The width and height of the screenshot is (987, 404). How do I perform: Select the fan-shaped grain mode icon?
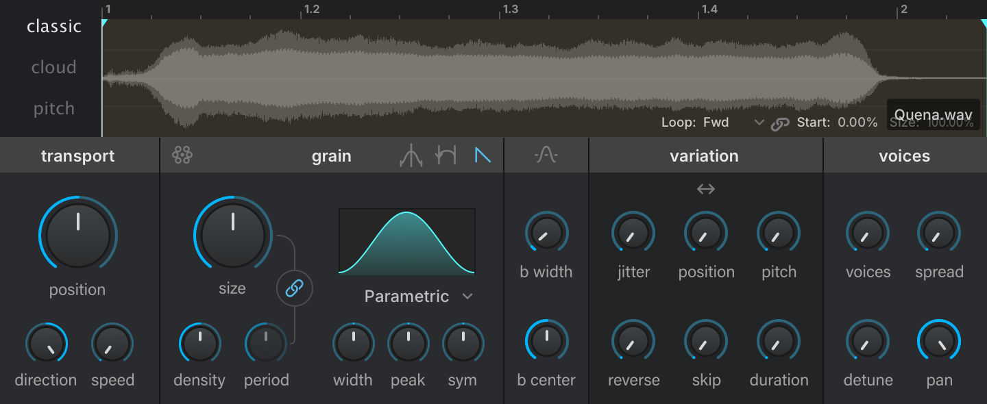(411, 156)
